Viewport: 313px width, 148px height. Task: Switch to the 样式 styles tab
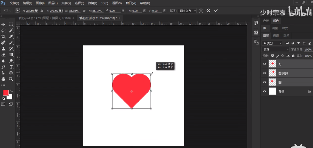pyautogui.click(x=285, y=28)
